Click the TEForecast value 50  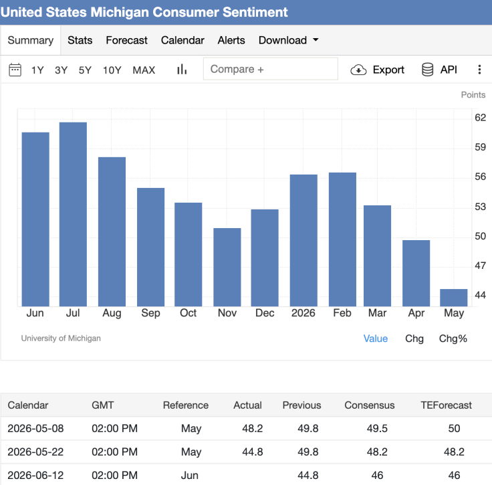point(454,428)
